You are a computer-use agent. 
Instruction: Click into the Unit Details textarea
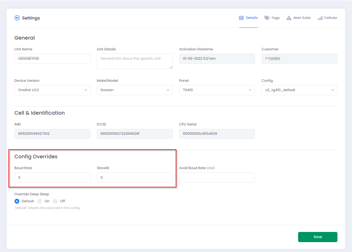pos(135,61)
